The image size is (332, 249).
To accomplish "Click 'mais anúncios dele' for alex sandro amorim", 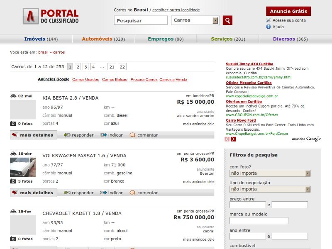I will click(x=199, y=124).
